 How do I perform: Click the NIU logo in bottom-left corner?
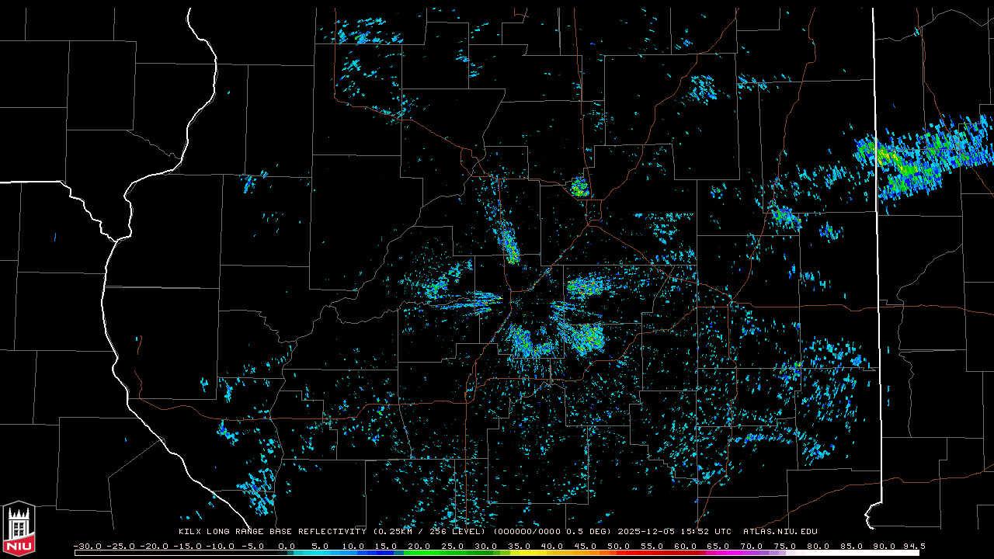(x=19, y=529)
